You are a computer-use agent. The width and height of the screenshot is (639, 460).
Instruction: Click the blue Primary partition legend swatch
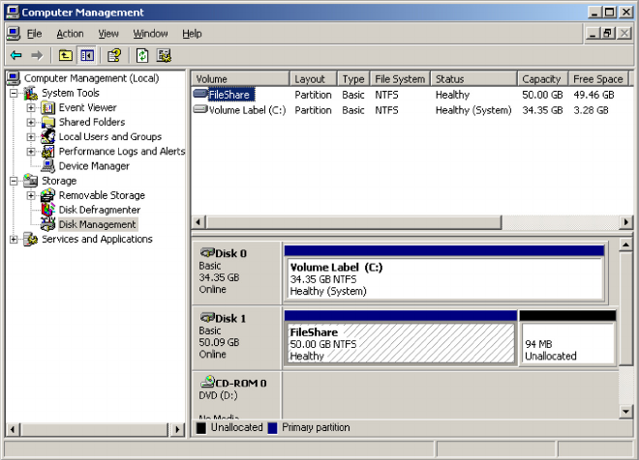272,428
